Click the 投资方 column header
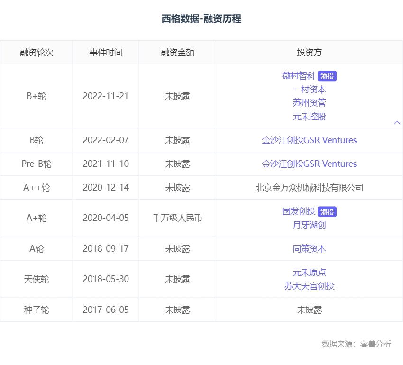 (309, 53)
